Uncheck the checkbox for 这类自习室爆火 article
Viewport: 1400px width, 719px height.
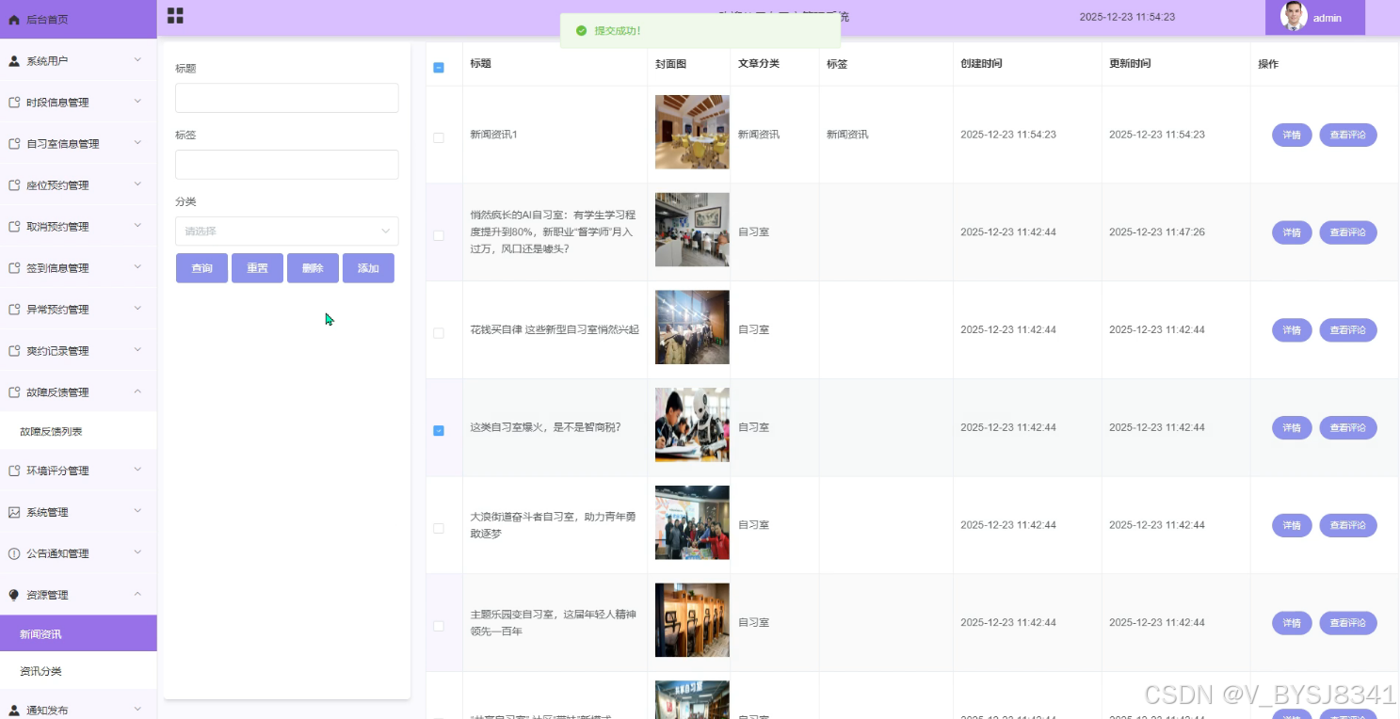click(439, 430)
